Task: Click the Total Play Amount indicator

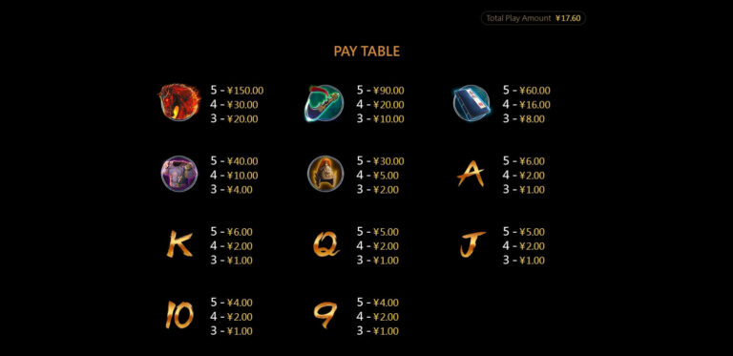Action: tap(533, 18)
